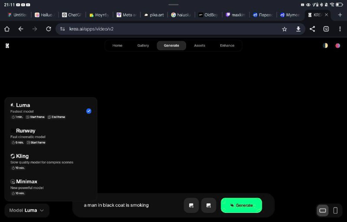This screenshot has height=222, width=347.
Task: Open a new browser tab
Action: [x=340, y=15]
